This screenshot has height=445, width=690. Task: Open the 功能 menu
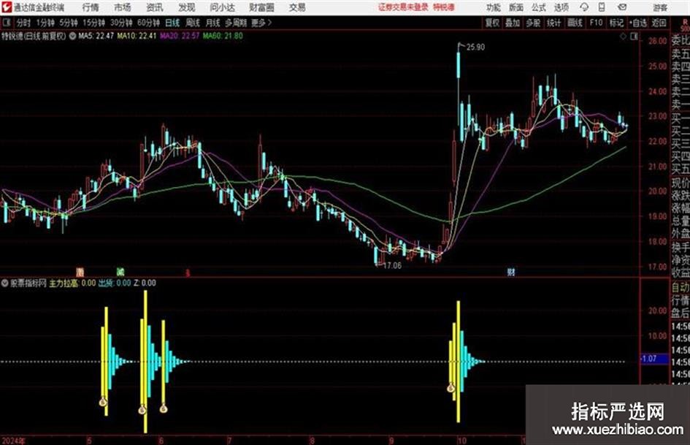pos(494,7)
